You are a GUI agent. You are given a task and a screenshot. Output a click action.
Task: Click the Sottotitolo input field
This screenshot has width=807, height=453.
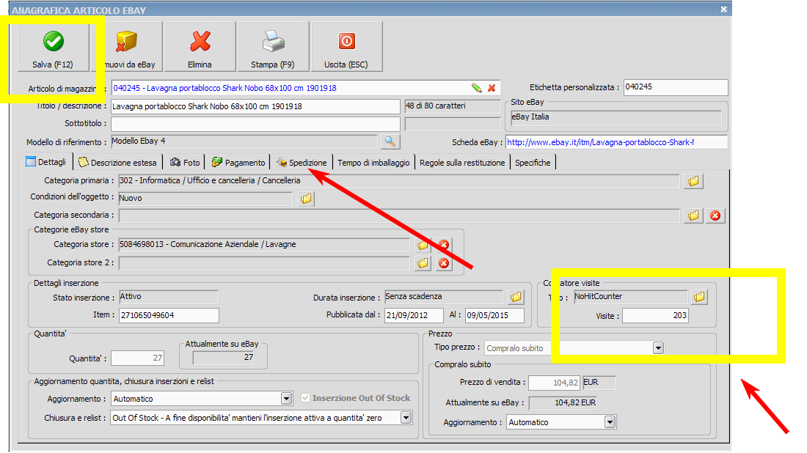click(x=255, y=124)
